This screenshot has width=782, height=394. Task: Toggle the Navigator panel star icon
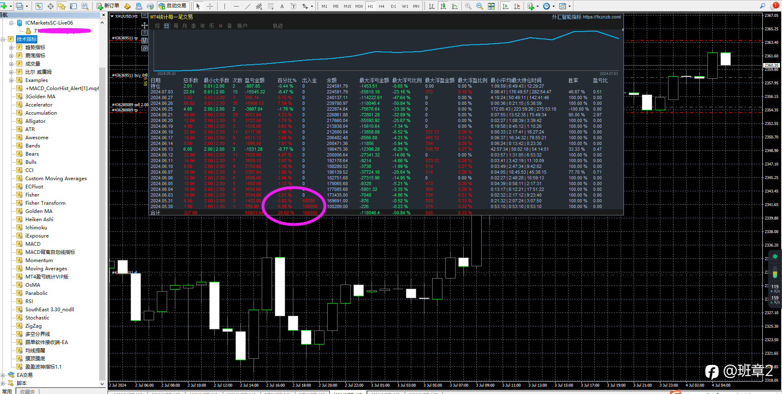pos(62,6)
